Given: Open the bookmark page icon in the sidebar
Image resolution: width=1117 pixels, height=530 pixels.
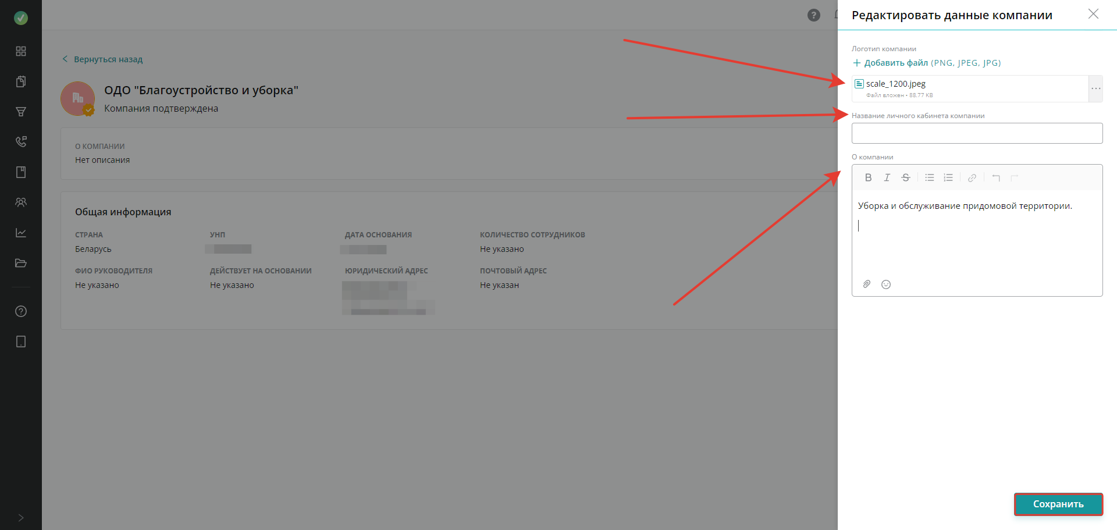Looking at the screenshot, I should [x=21, y=172].
